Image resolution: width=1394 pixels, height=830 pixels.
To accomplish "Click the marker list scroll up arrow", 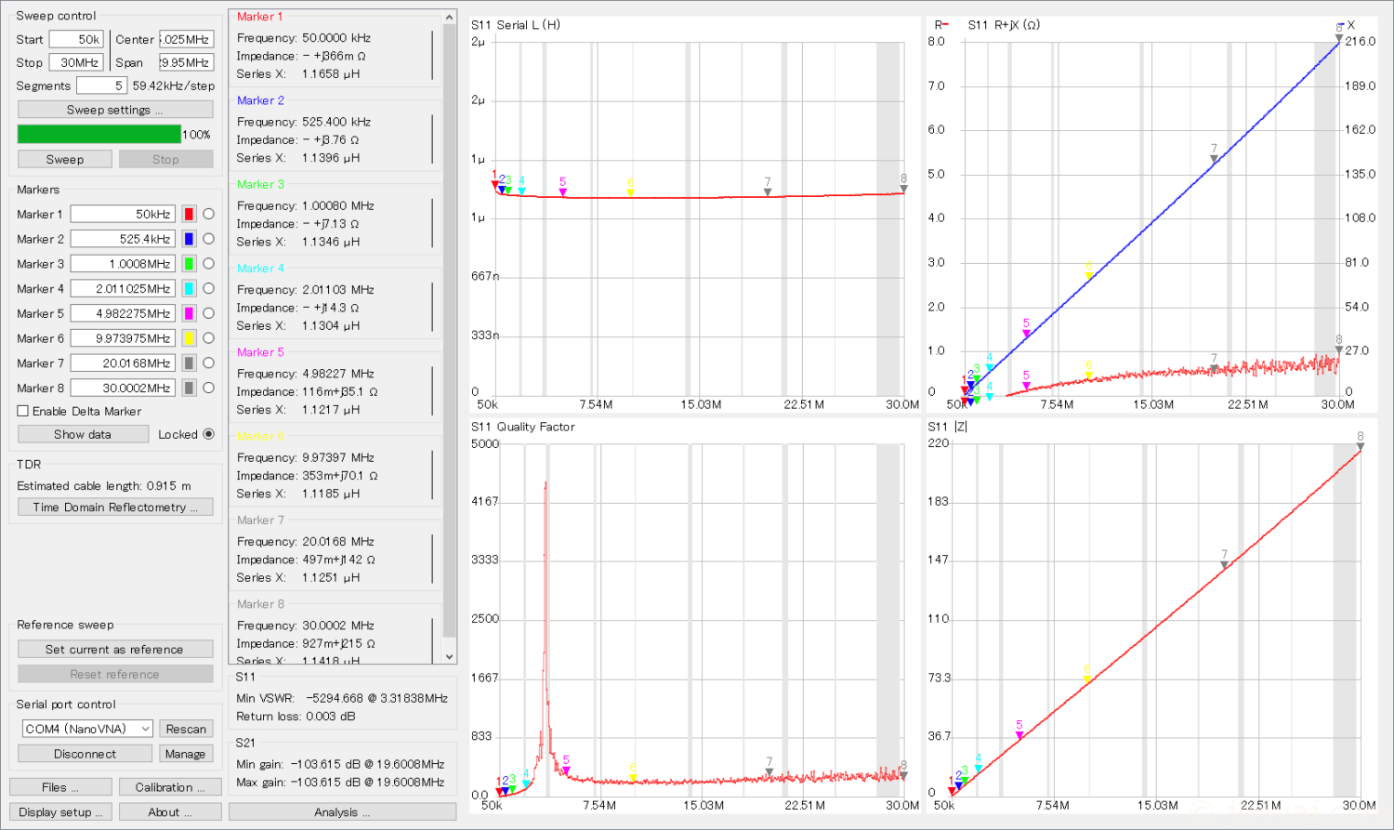I will pos(450,18).
